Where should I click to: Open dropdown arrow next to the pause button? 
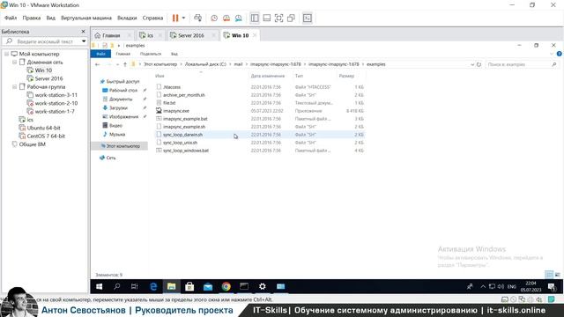coord(183,18)
